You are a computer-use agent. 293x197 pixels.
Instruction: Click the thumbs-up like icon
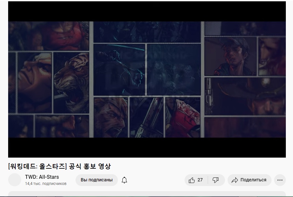click(x=192, y=180)
